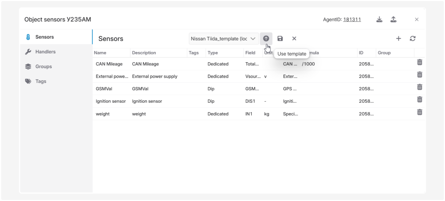Viewport: 445px width, 201px height.
Task: Click the download icon next to AgentID
Action: click(x=379, y=20)
